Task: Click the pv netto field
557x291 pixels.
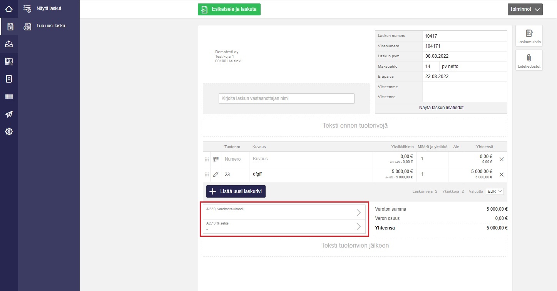Action: tap(473, 67)
